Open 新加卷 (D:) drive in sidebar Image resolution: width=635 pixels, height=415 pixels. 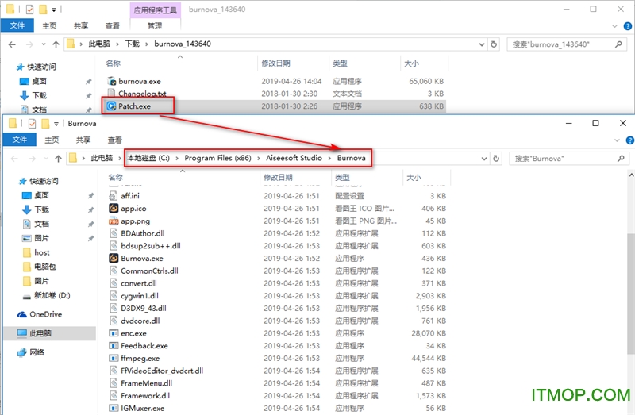(x=47, y=295)
